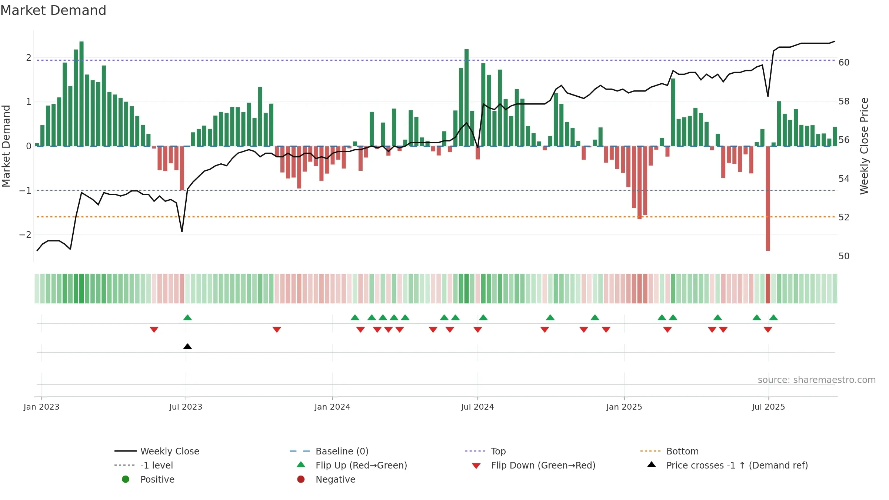Viewport: 889px width, 500px height.
Task: Click the Market Demand chart title
Action: pos(53,10)
